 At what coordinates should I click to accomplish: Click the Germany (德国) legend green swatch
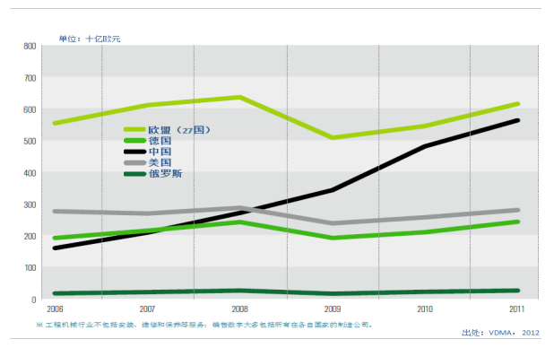click(135, 141)
